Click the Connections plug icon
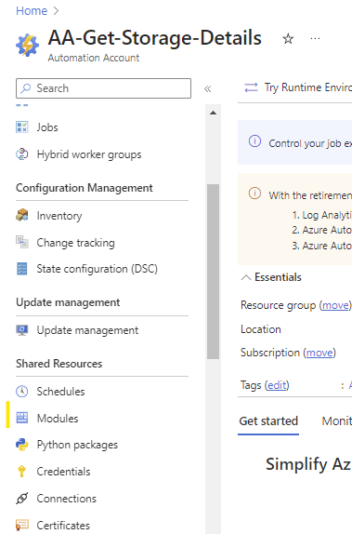Image resolution: width=352 pixels, height=534 pixels. tap(22, 499)
